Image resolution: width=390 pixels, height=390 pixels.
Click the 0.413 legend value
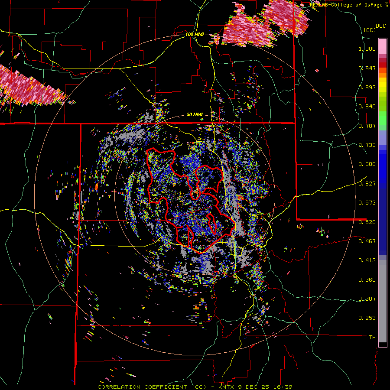coord(367,260)
